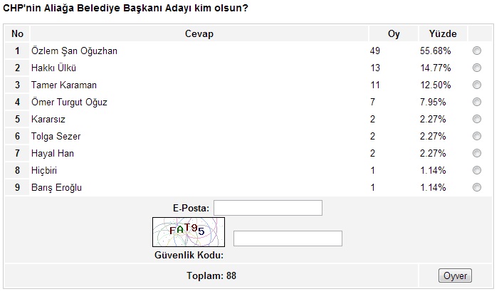This screenshot has width=499, height=294.
Task: Click the Oy column header
Action: (x=394, y=34)
